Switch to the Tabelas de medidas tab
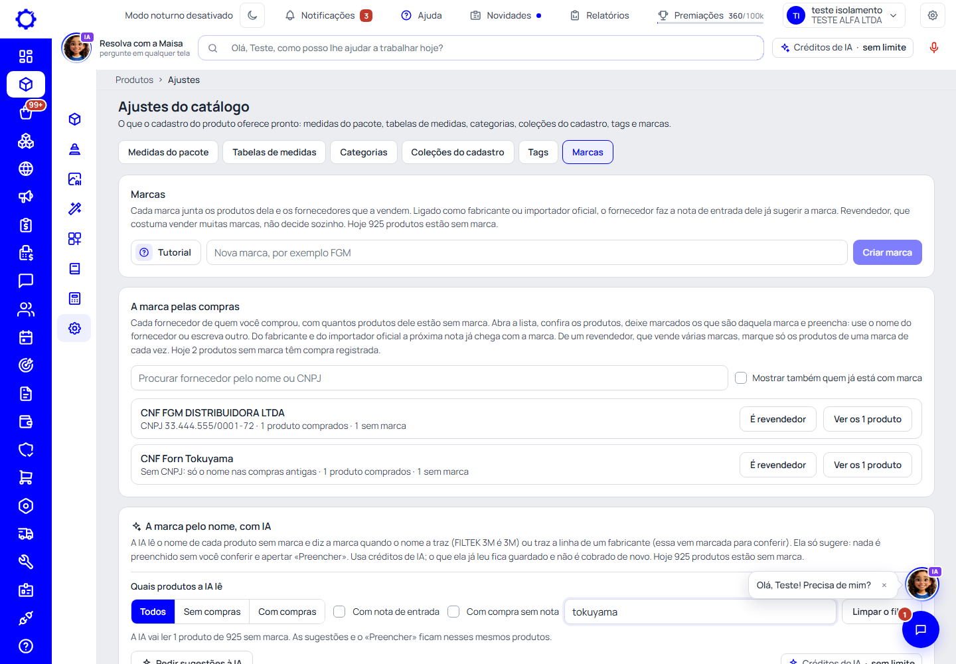This screenshot has width=956, height=664. click(x=274, y=152)
